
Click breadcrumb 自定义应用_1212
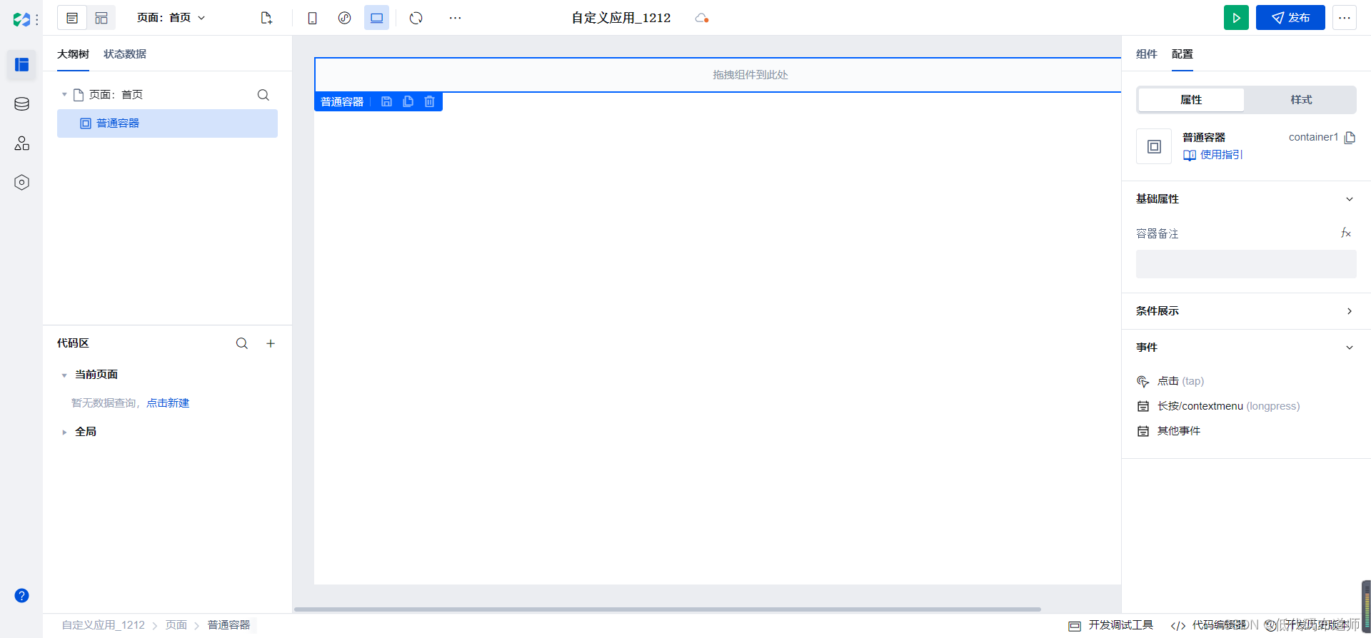[104, 625]
